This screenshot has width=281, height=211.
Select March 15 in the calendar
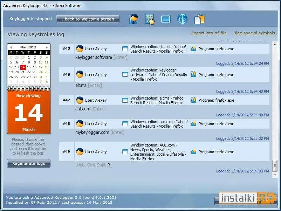(x=29, y=67)
